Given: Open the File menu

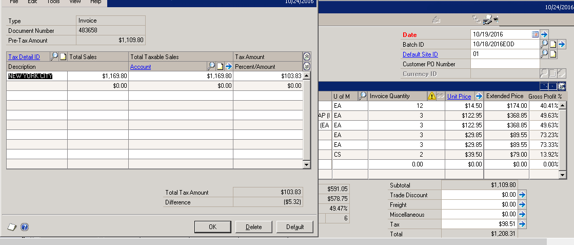Looking at the screenshot, I should [14, 2].
